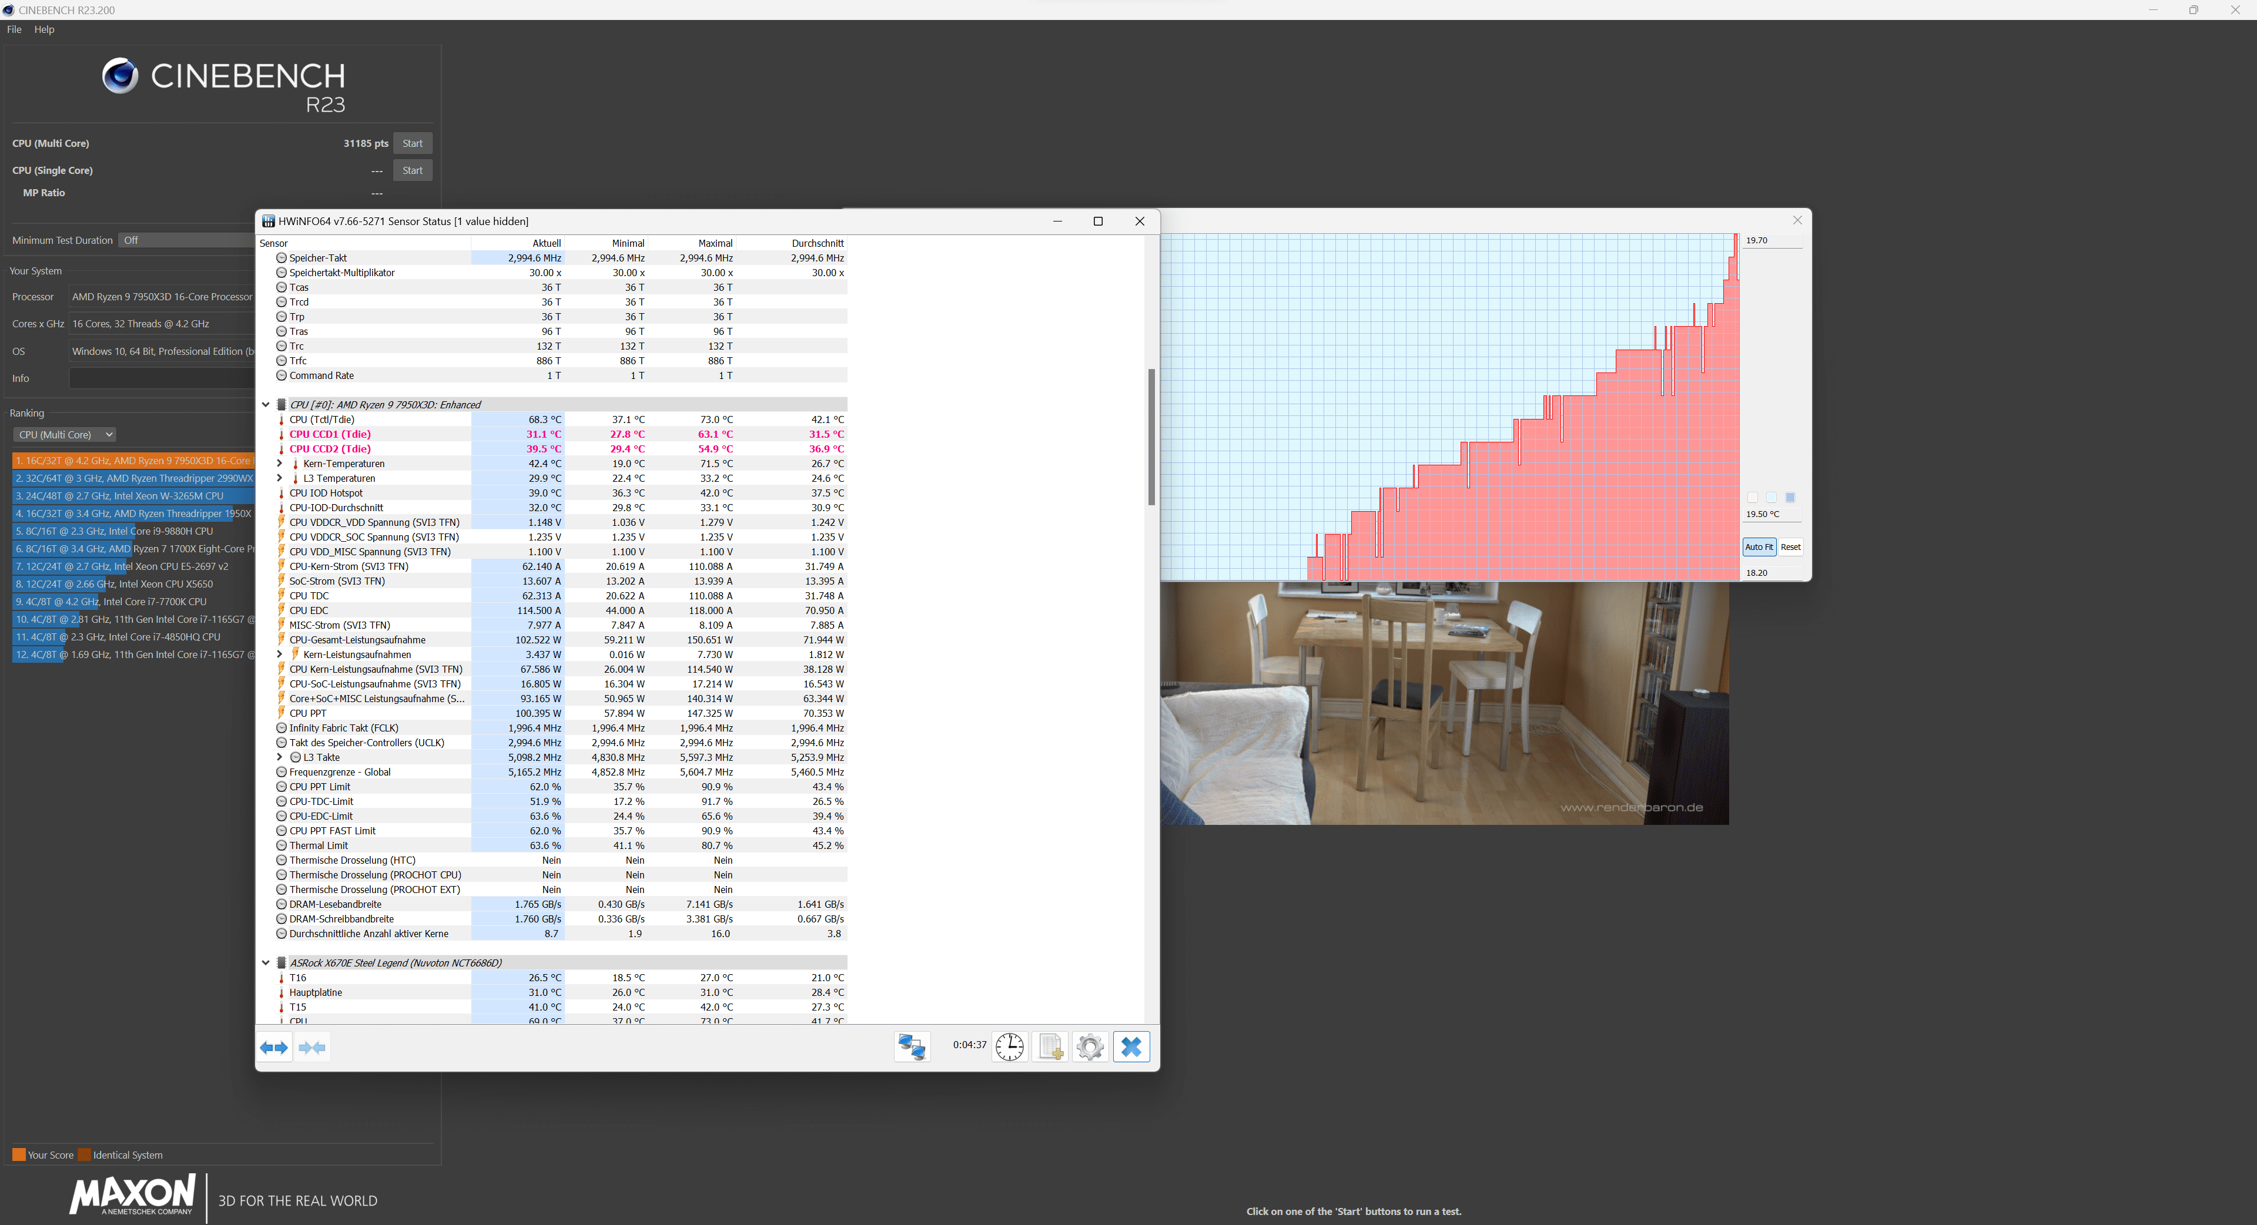Click the Sensor column header
This screenshot has height=1225, width=2257.
[364, 243]
